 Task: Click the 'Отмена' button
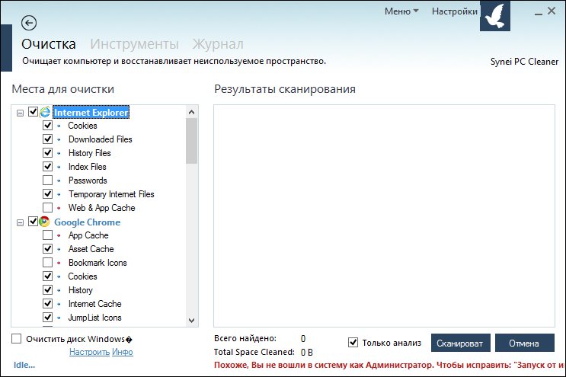pyautogui.click(x=525, y=343)
